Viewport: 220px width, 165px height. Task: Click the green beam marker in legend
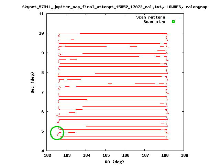[173, 22]
